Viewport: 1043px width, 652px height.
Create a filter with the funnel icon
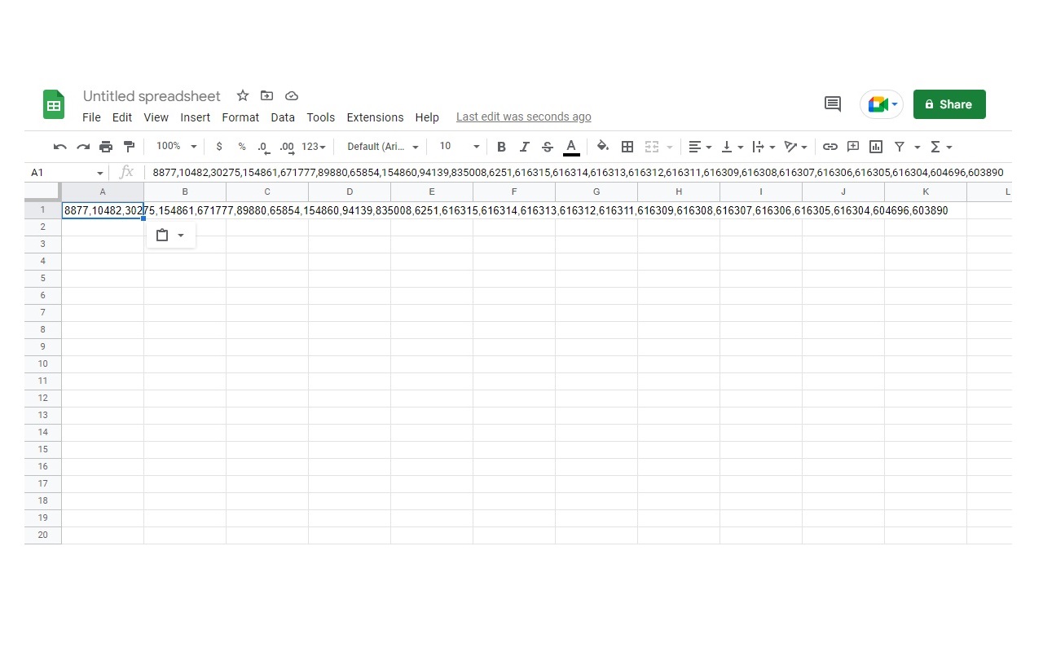coord(900,147)
